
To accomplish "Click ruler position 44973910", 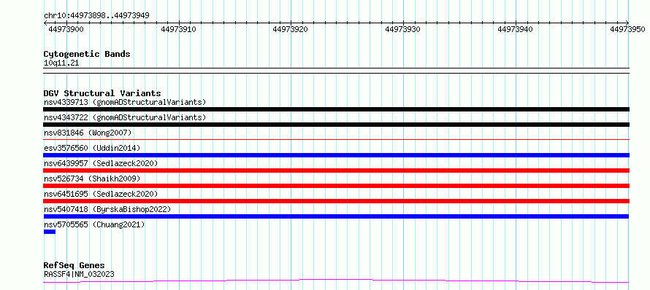I will [x=178, y=29].
